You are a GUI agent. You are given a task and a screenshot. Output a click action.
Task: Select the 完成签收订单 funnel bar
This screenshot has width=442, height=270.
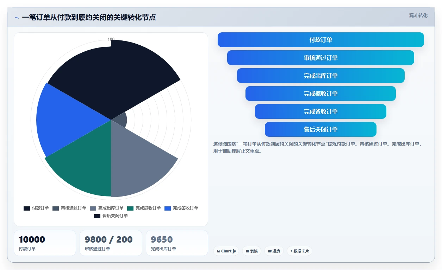(x=320, y=111)
